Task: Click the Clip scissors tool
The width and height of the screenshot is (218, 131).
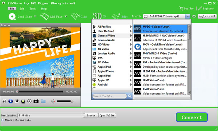Action: (75, 16)
